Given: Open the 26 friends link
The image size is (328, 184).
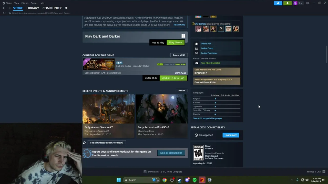Looking at the screenshot, I should point(200,24).
